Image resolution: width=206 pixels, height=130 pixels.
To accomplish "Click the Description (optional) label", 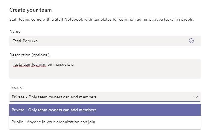I will tap(29, 55).
